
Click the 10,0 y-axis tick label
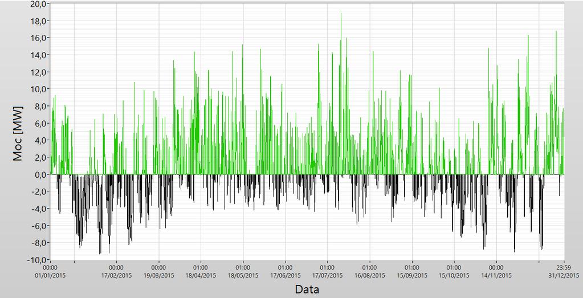(38, 89)
